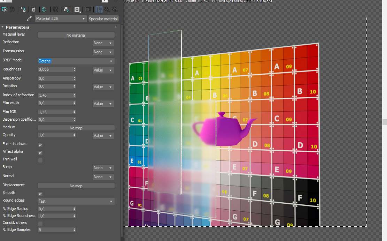Click Material layer No material button
This screenshot has height=241, width=387.
[x=76, y=35]
